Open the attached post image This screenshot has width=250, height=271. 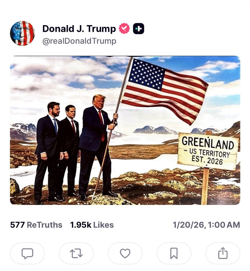pyautogui.click(x=125, y=130)
